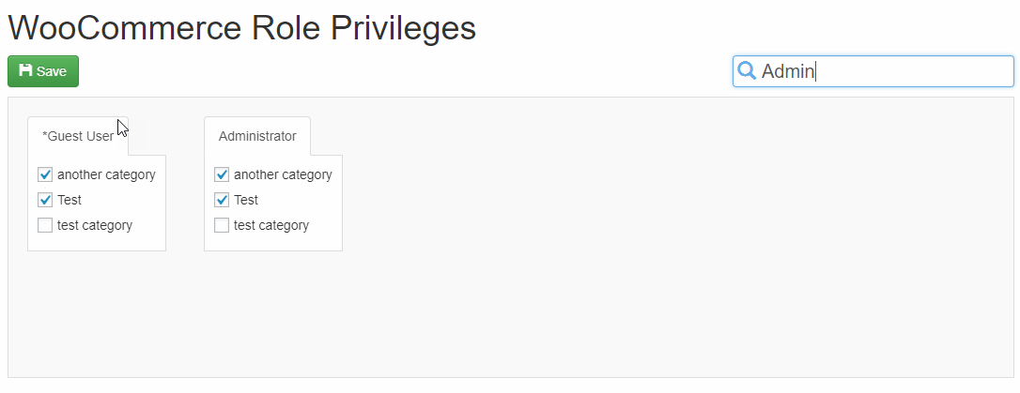
Task: Click 'another category' label text under Administrator
Action: pyautogui.click(x=283, y=174)
